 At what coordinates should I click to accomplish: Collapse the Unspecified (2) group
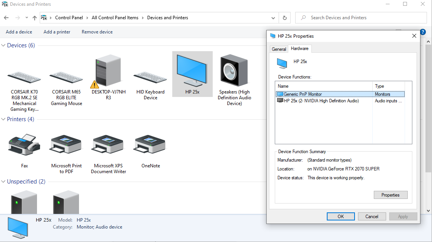(x=3, y=182)
